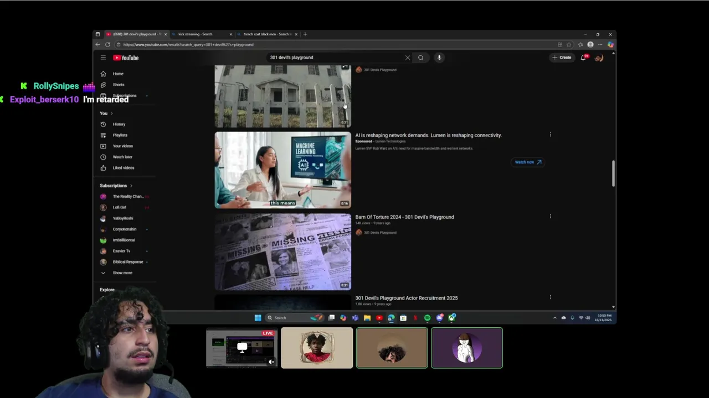Open Your videos in sidebar
709x398 pixels.
point(122,146)
